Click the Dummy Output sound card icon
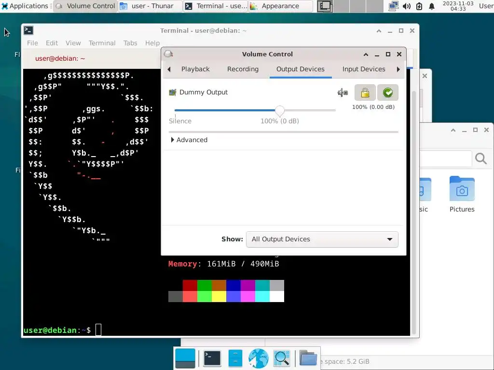 tap(173, 92)
